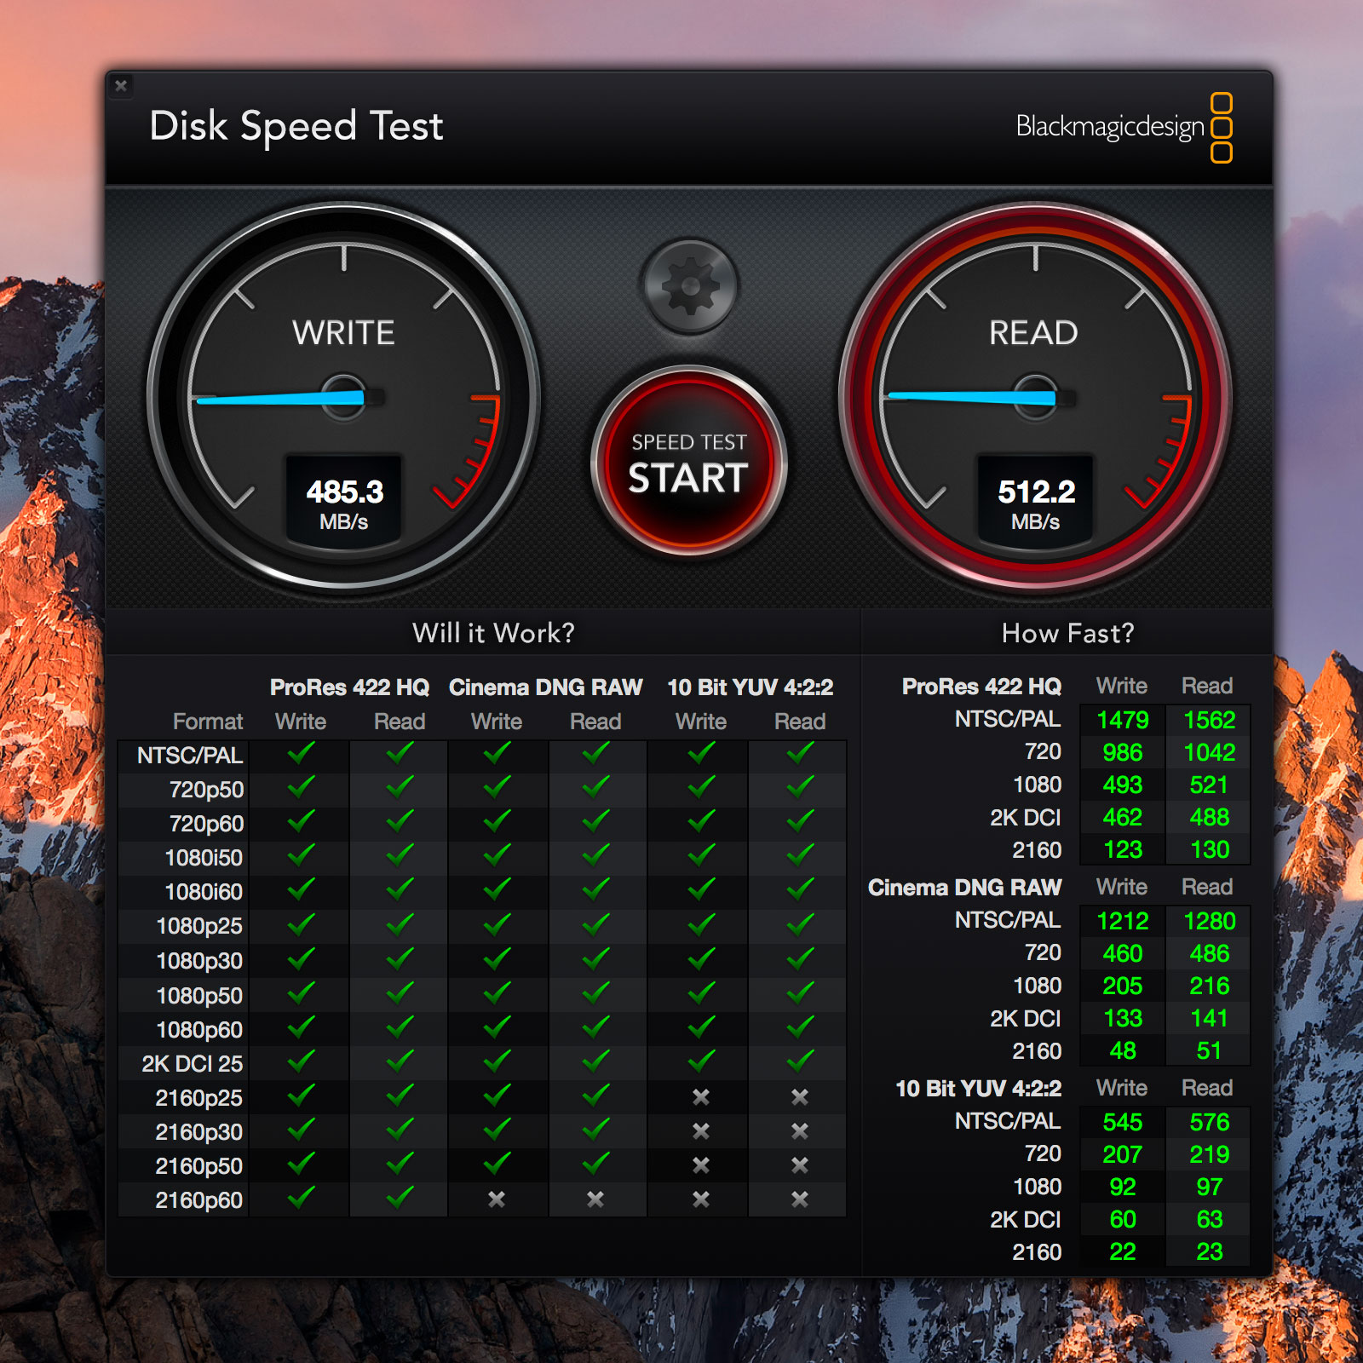Close the Disk Speed Test window

(121, 85)
